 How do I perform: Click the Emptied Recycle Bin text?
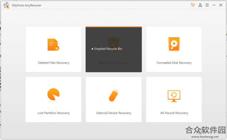pos(108,49)
